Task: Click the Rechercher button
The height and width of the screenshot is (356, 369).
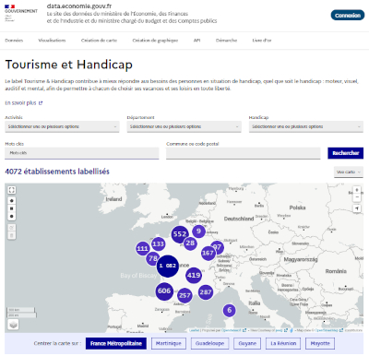Action: click(346, 153)
